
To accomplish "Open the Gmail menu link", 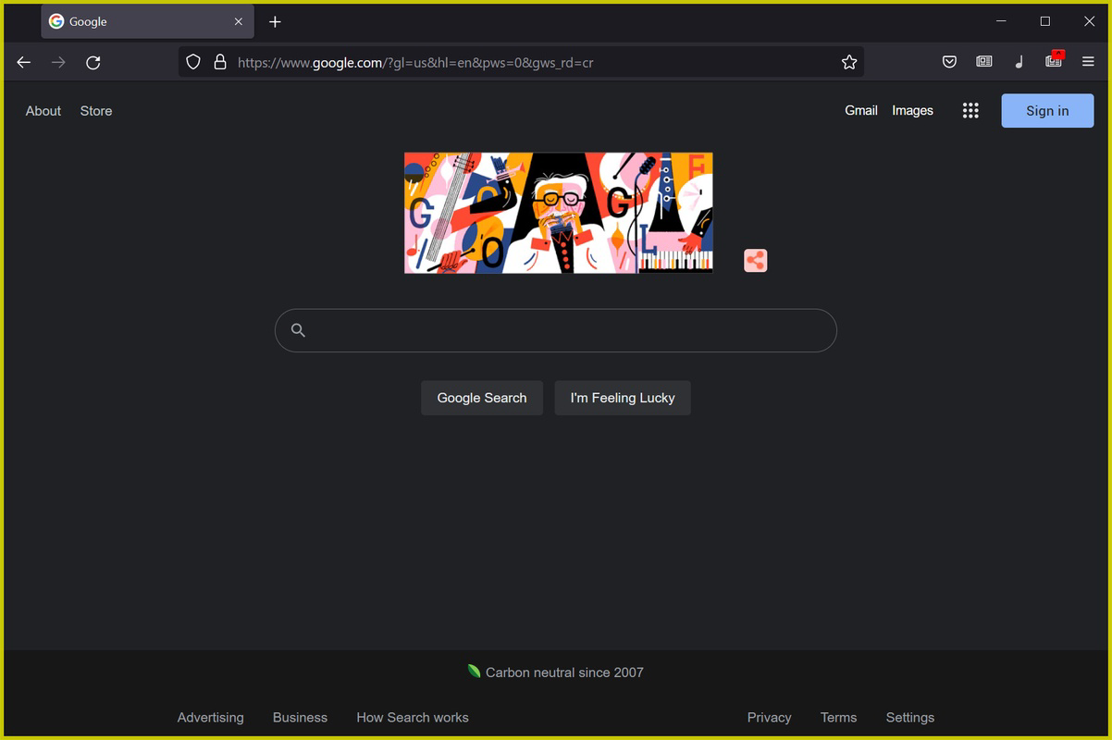I will [x=860, y=110].
